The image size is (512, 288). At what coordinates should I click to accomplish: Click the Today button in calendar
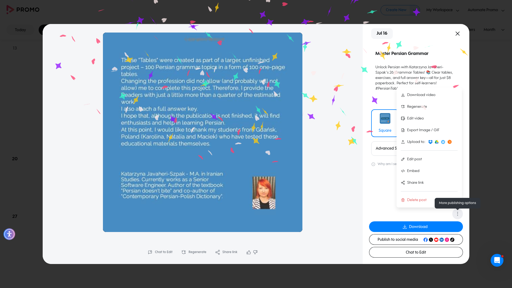pyautogui.click(x=21, y=30)
